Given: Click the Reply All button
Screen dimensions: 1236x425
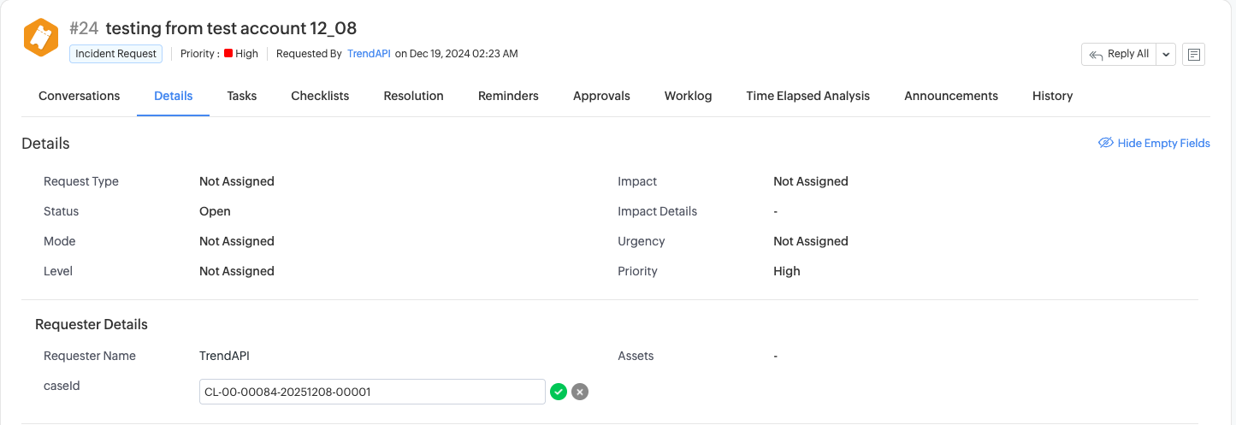Looking at the screenshot, I should point(1120,54).
